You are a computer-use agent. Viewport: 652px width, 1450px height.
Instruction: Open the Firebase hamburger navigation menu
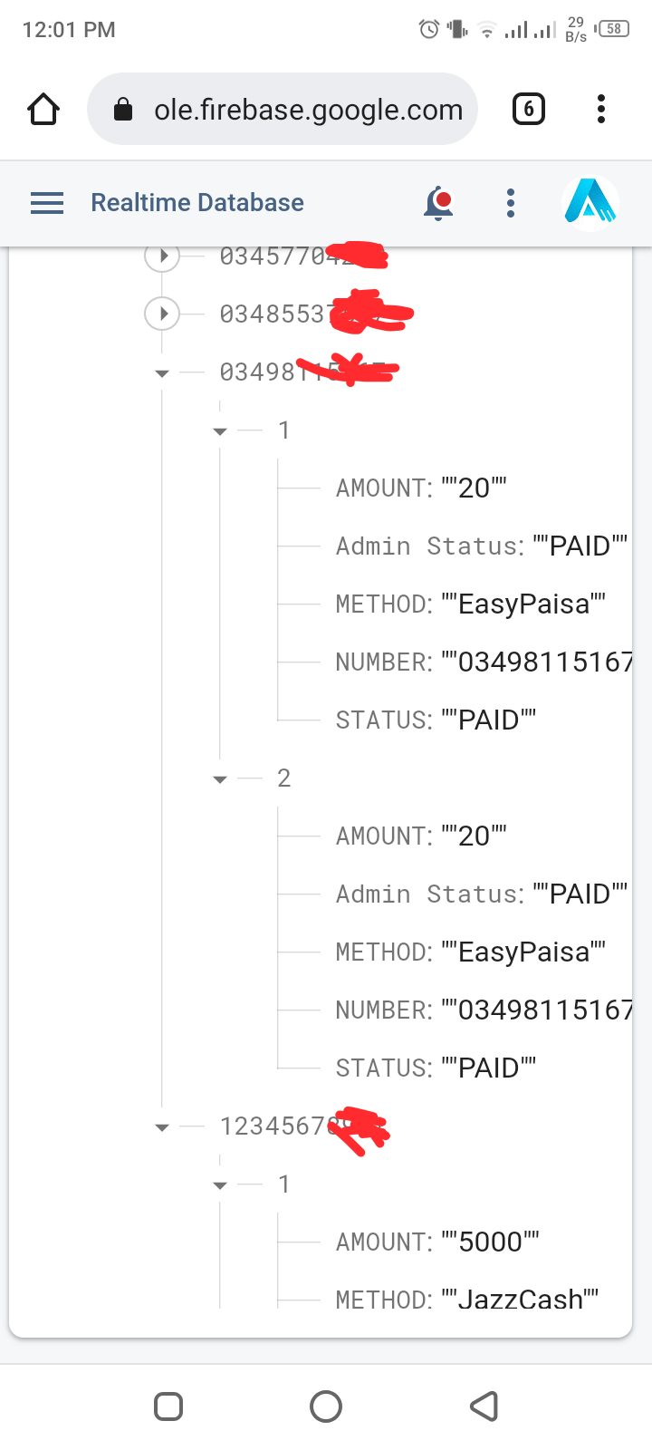tap(47, 203)
